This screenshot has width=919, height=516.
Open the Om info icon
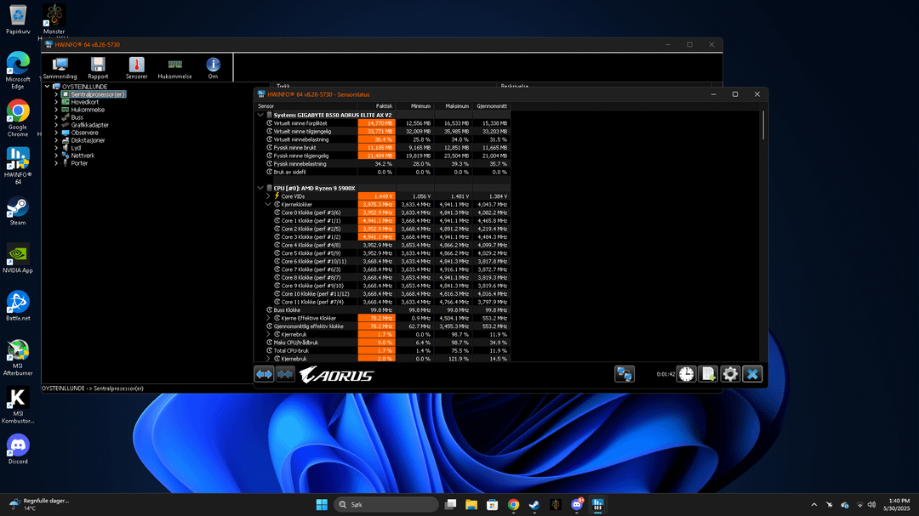pos(213,68)
